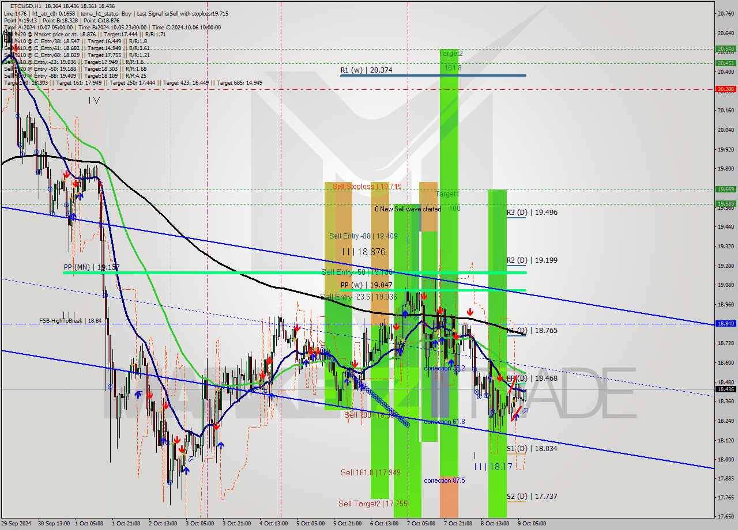Click the 20.451 green price tag
Screen dimensions: 738x530
(x=725, y=63)
